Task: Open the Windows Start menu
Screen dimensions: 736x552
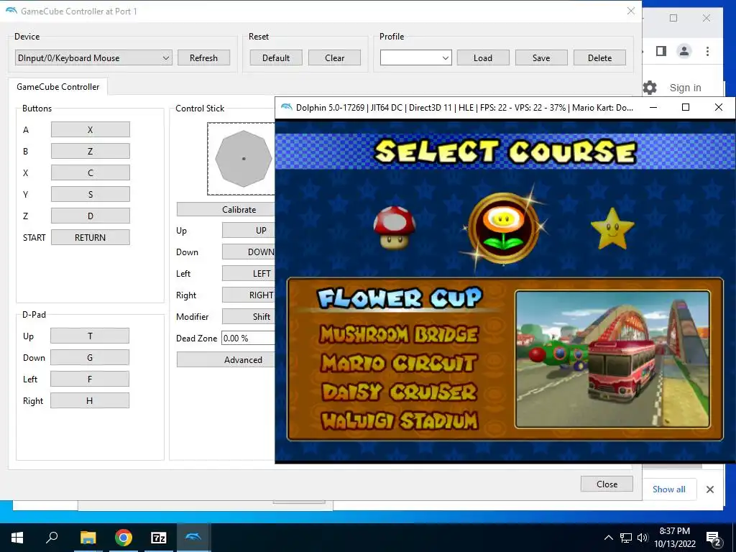Action: 17,538
